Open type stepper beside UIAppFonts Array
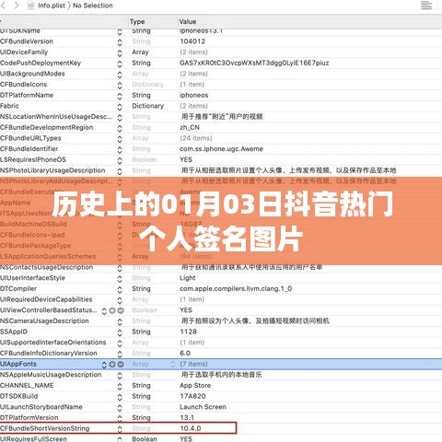This screenshot has height=442, width=442. click(173, 364)
